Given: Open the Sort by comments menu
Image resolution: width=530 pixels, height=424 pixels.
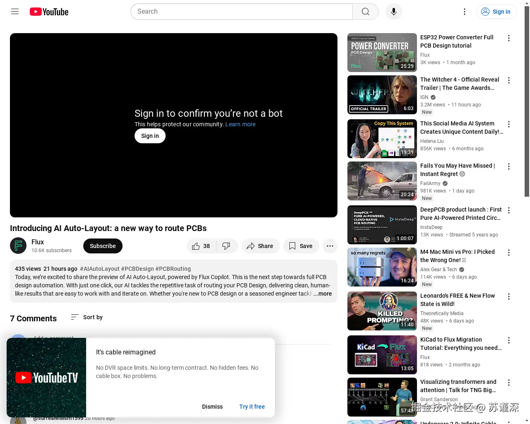Looking at the screenshot, I should click(87, 317).
